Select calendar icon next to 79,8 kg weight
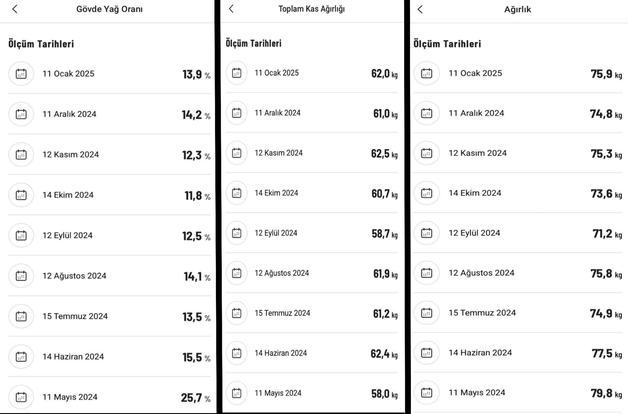This screenshot has height=414, width=628. (427, 393)
